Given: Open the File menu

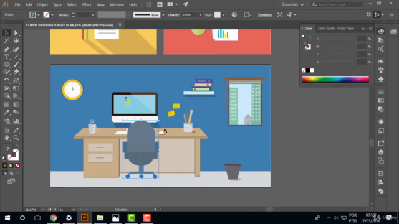Looking at the screenshot, I should click(17, 4).
